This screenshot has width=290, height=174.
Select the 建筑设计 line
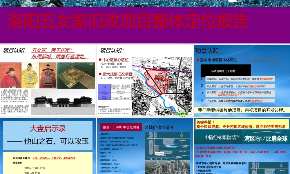115,142
